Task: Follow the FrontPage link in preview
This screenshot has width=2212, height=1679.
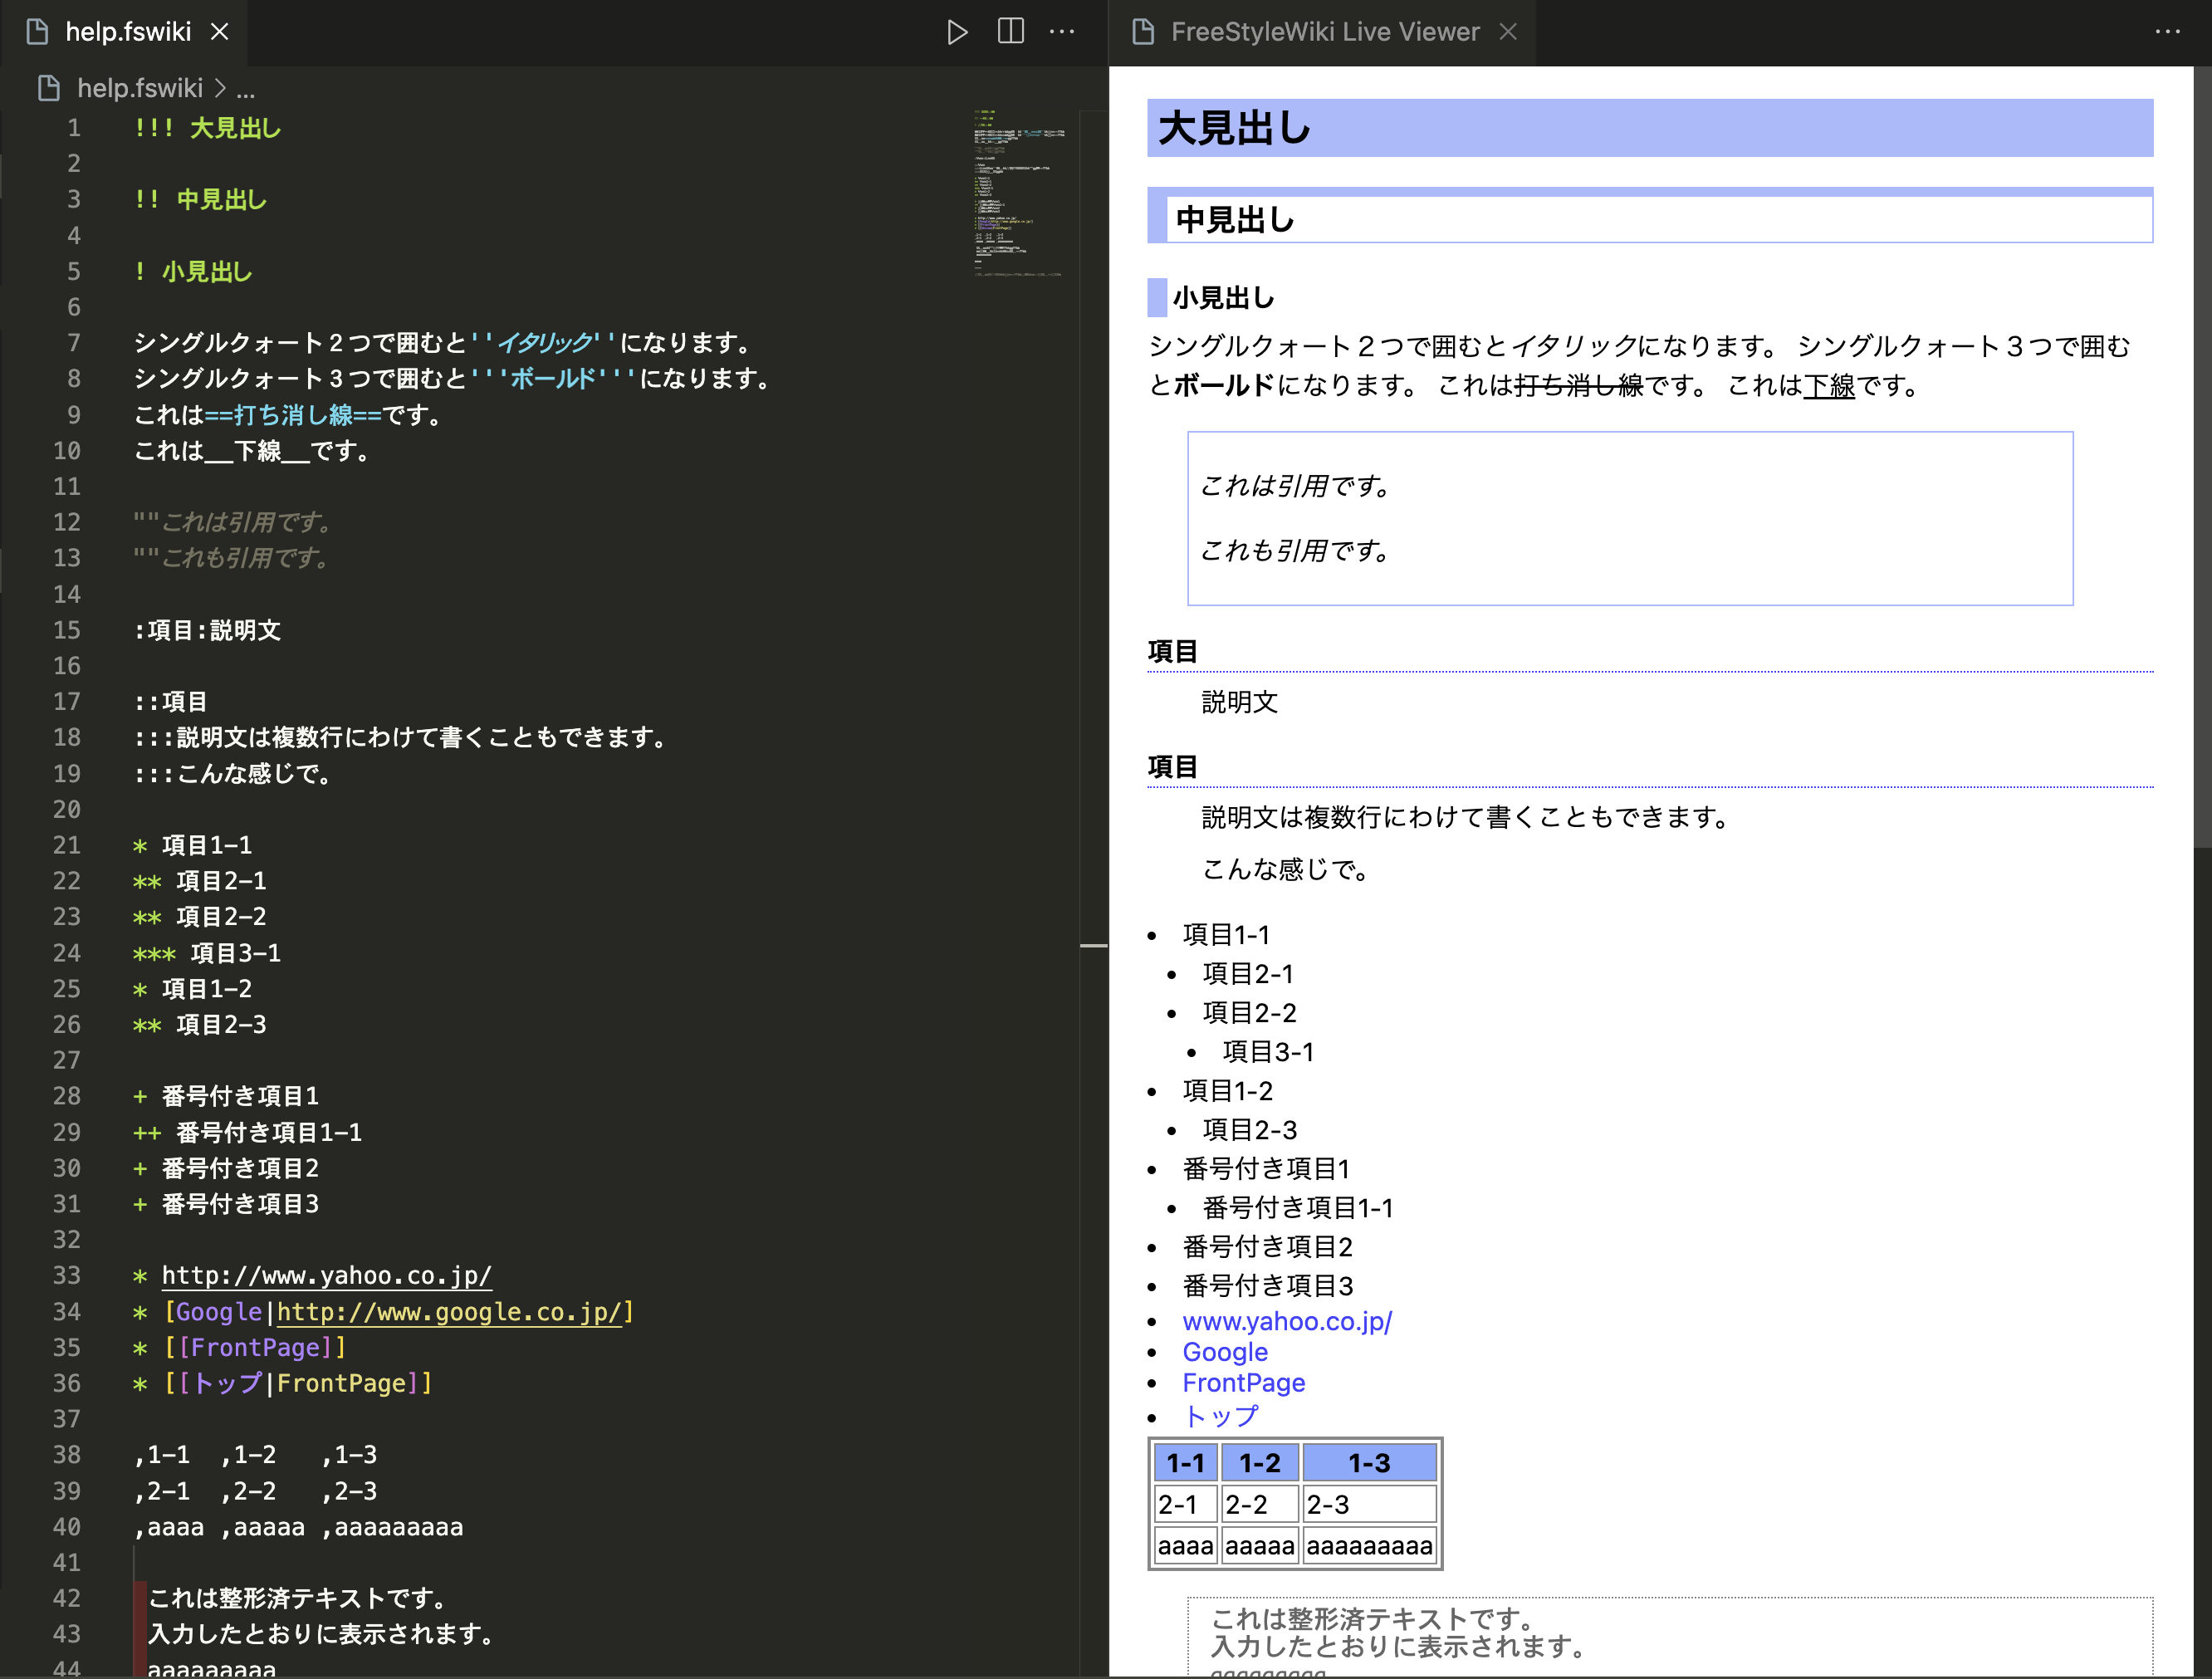Action: point(1243,1383)
